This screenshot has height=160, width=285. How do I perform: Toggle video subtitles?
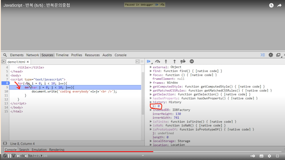(261, 156)
